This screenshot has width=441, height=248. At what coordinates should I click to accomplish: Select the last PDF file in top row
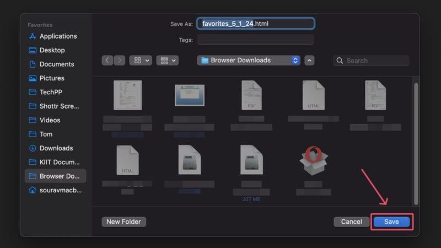click(375, 95)
